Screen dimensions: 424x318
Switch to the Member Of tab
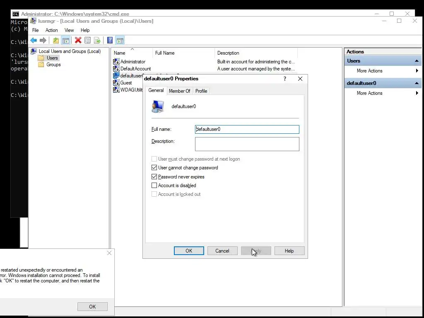[180, 91]
